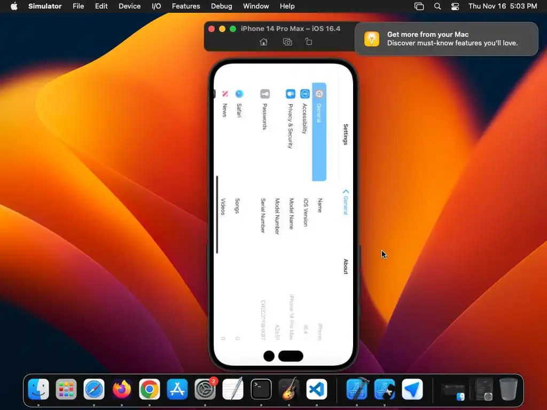Click the 'iPhone 14 Pro Max – iOS 16.4' window title
Image resolution: width=547 pixels, height=410 pixels.
[291, 29]
